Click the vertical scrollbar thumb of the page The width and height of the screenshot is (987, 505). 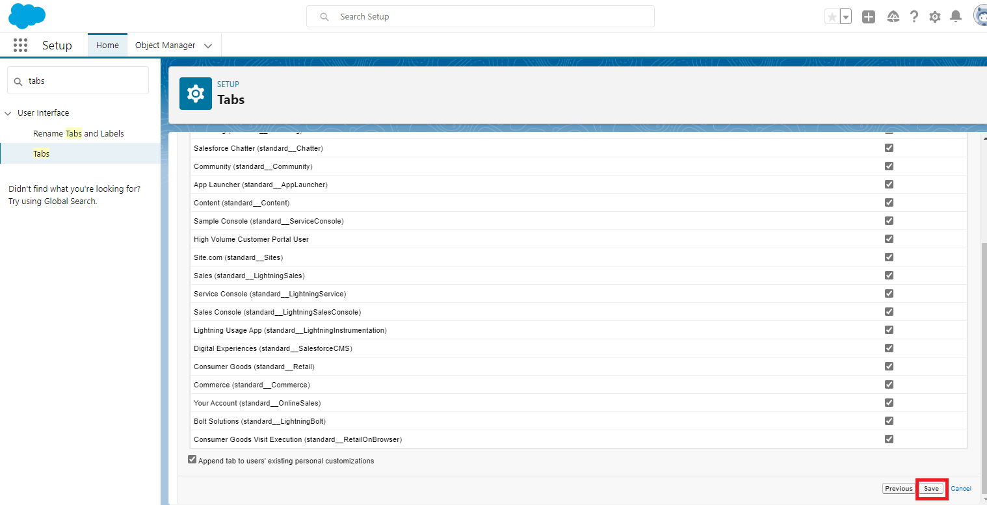click(x=984, y=367)
